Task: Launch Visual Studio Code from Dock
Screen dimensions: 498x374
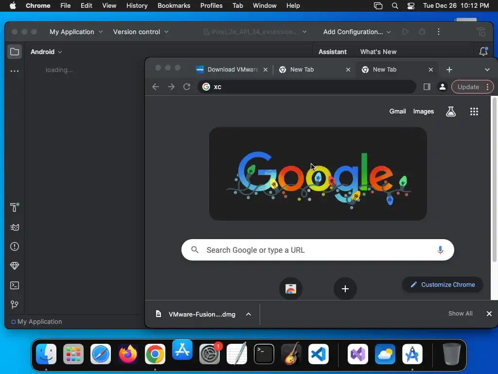Action: coord(318,354)
